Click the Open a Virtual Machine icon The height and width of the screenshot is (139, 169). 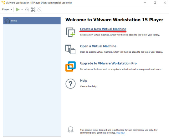[70, 49]
